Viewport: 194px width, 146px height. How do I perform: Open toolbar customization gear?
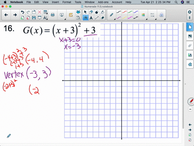click(x=190, y=12)
